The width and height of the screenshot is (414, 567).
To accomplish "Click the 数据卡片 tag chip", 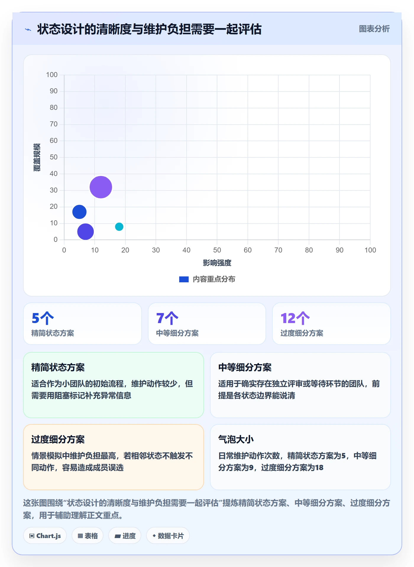I will point(168,536).
